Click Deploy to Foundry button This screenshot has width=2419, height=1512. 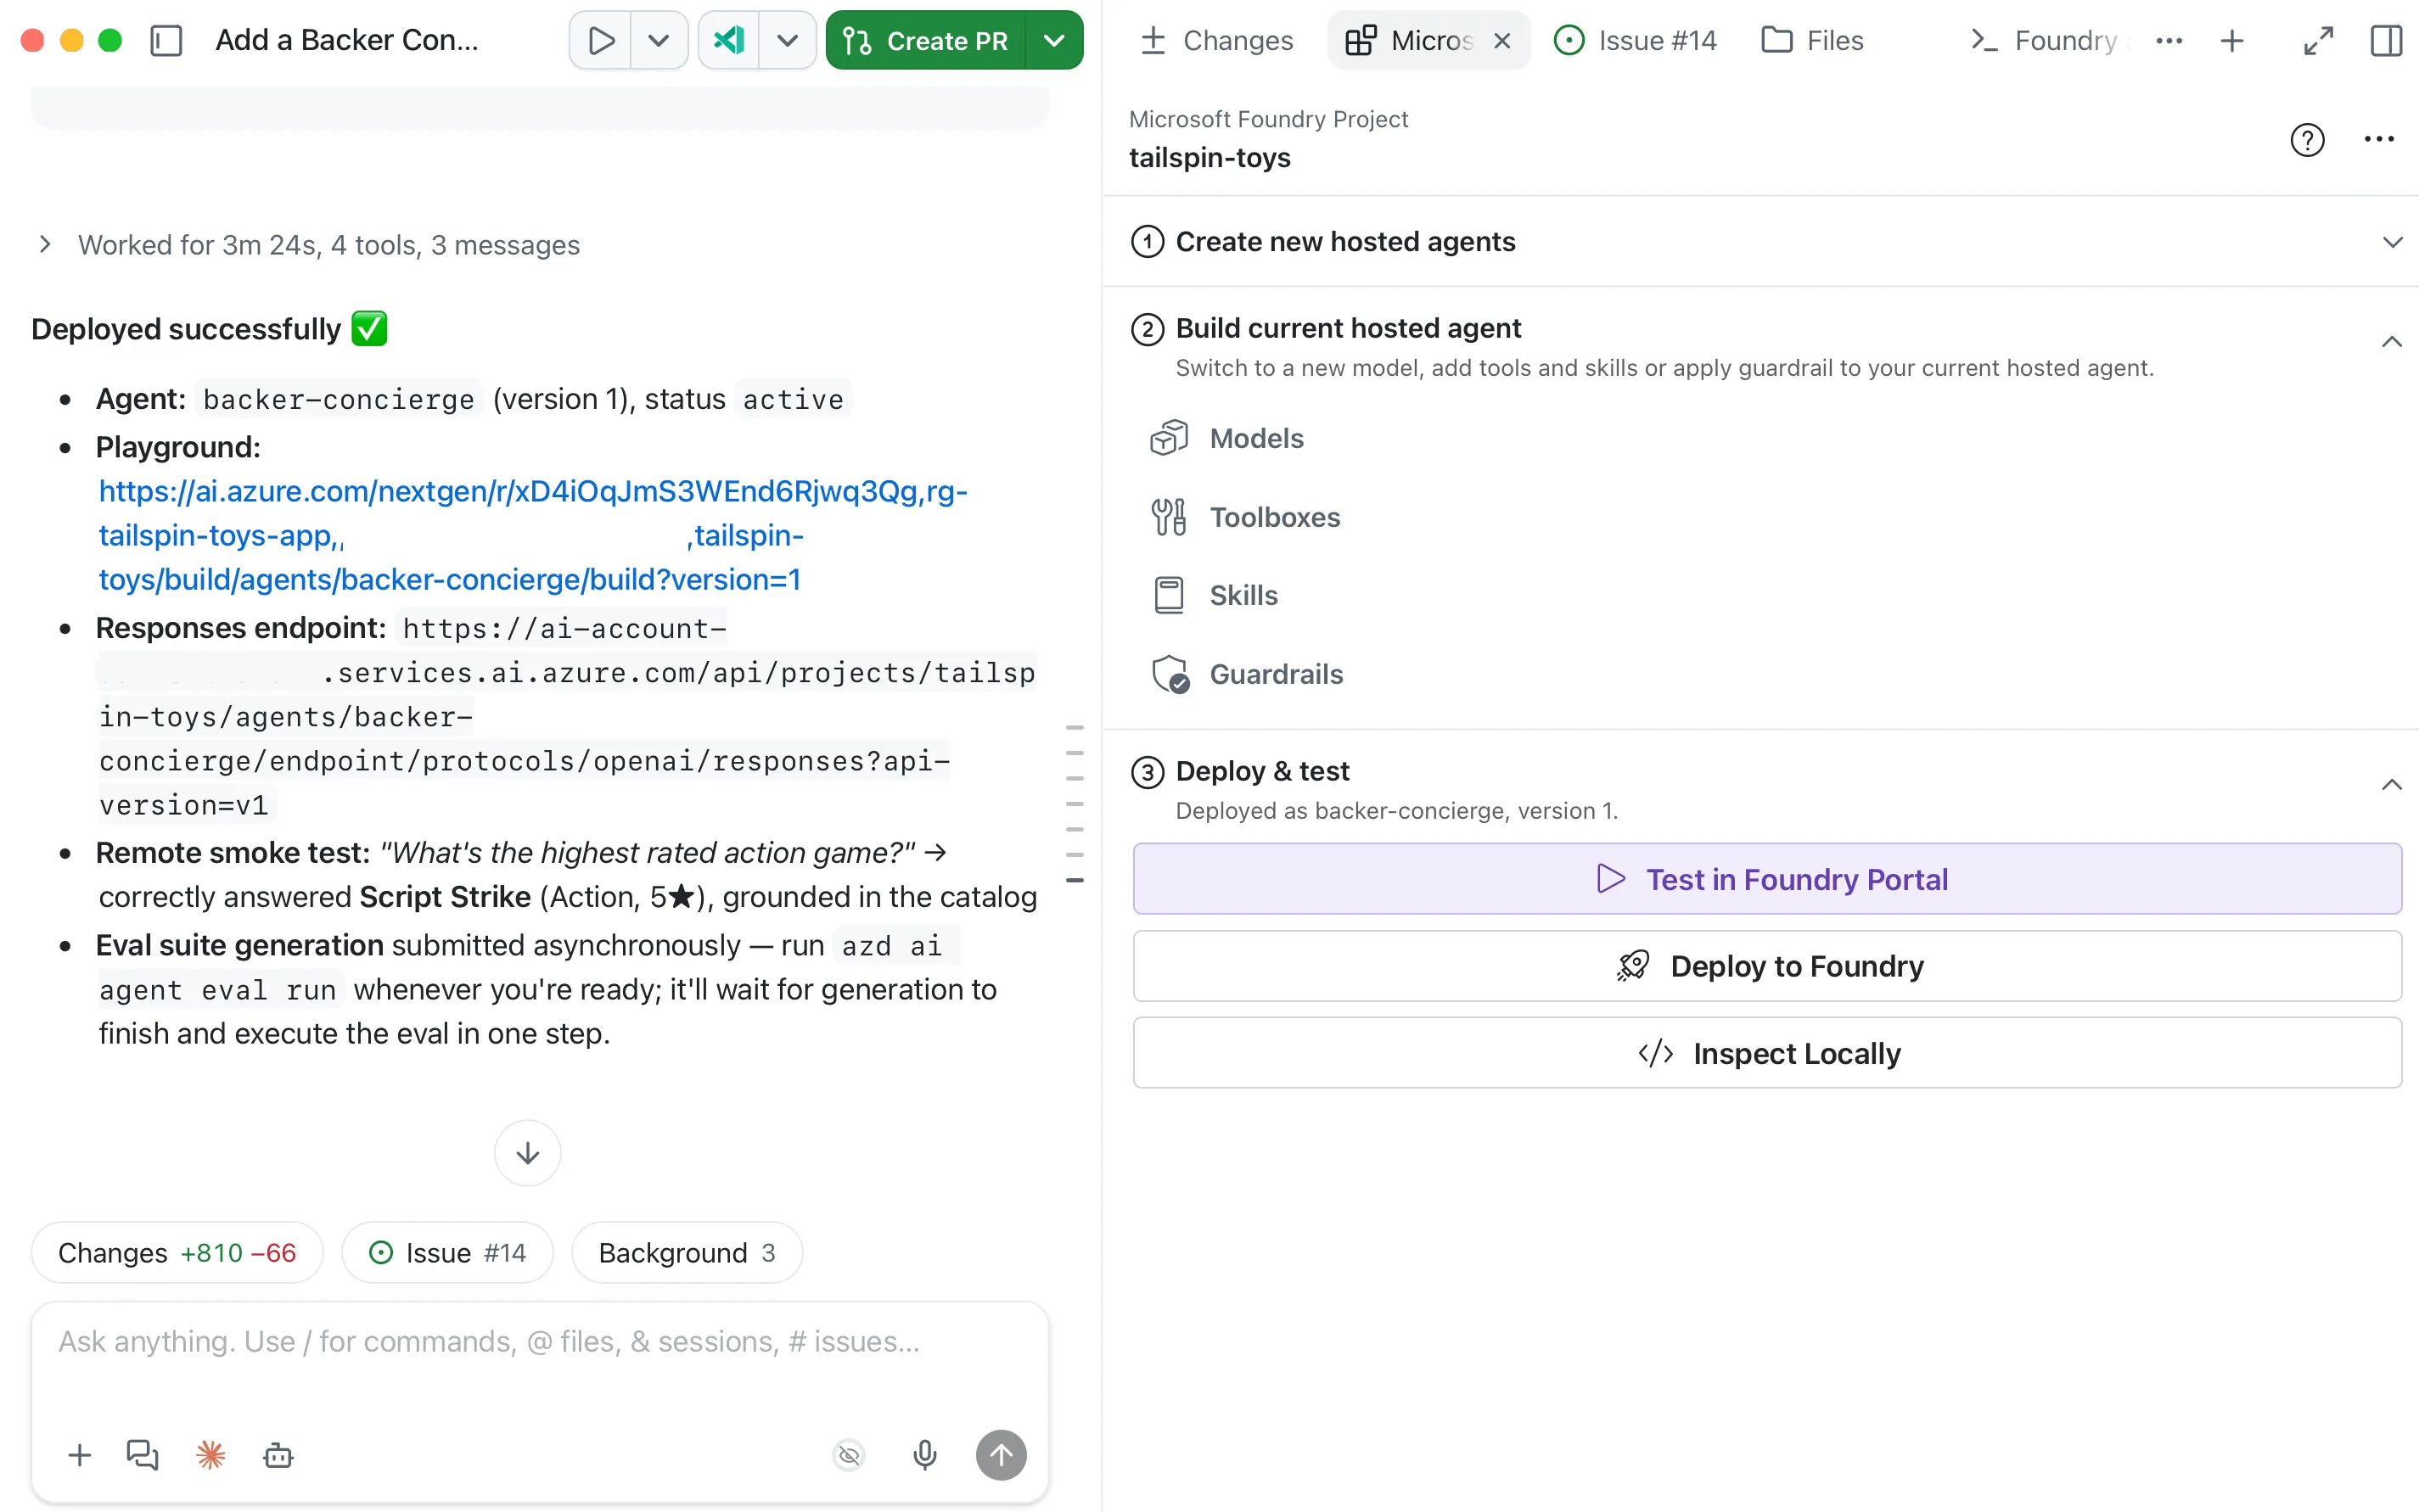coord(1767,966)
